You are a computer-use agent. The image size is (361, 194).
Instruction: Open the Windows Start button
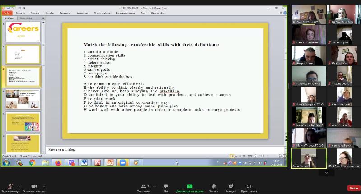(x=6, y=163)
